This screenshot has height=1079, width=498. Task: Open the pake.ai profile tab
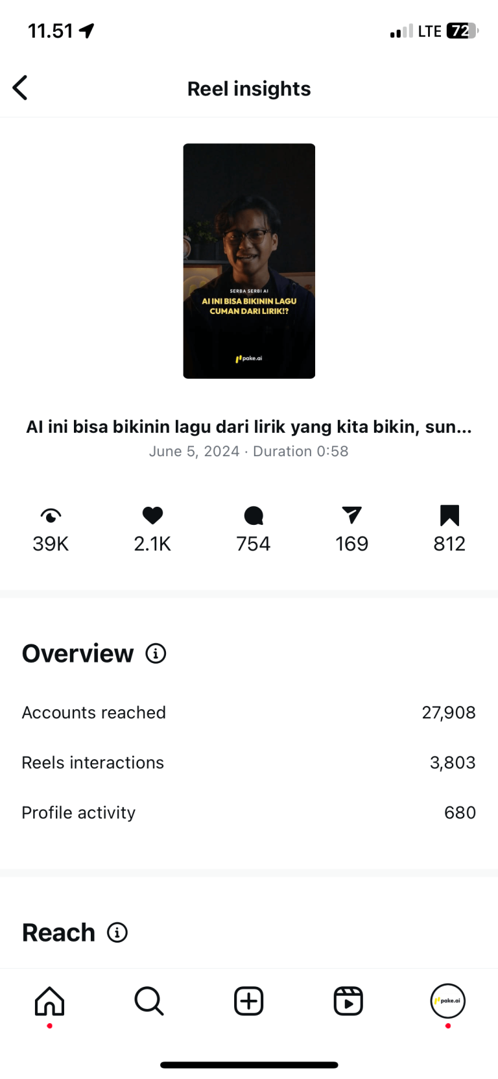448,1001
